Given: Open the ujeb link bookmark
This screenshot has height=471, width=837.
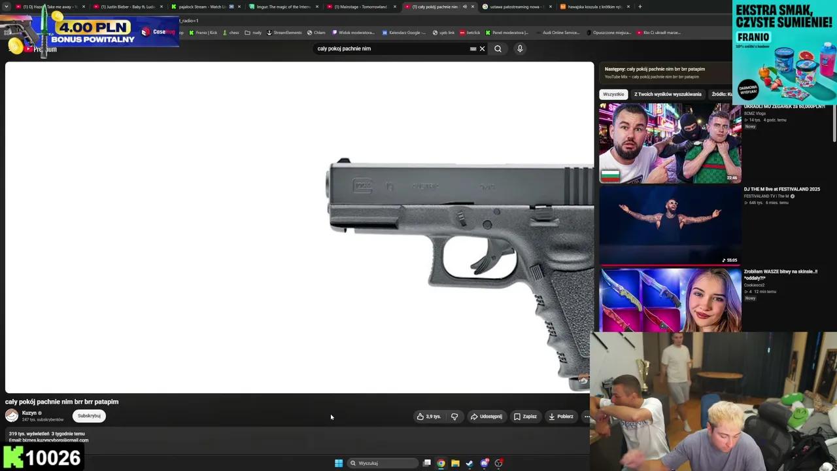Looking at the screenshot, I should pyautogui.click(x=443, y=33).
